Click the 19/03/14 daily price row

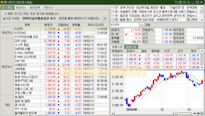[155, 55]
